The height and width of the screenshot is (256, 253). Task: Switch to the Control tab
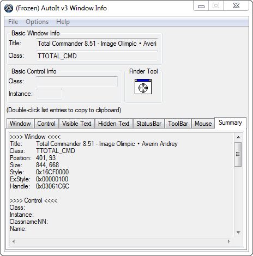[46, 124]
